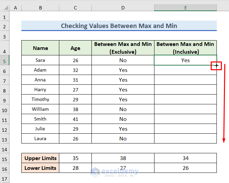Select column E header
This screenshot has width=229, height=183.
point(186,8)
